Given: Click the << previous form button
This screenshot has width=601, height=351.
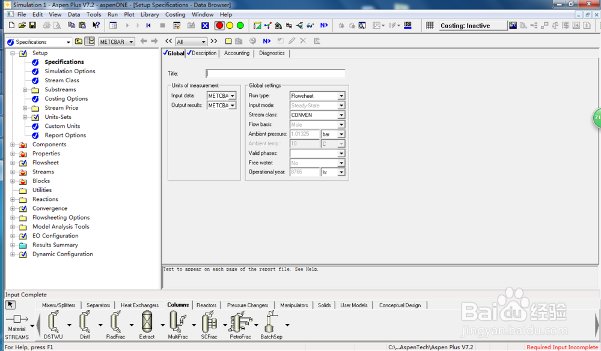Looking at the screenshot, I should pyautogui.click(x=169, y=41).
